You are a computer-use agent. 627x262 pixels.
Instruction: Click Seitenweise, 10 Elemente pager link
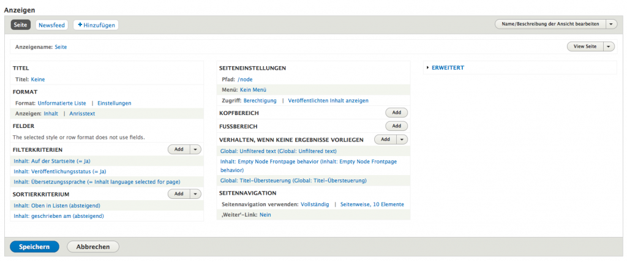(x=372, y=204)
